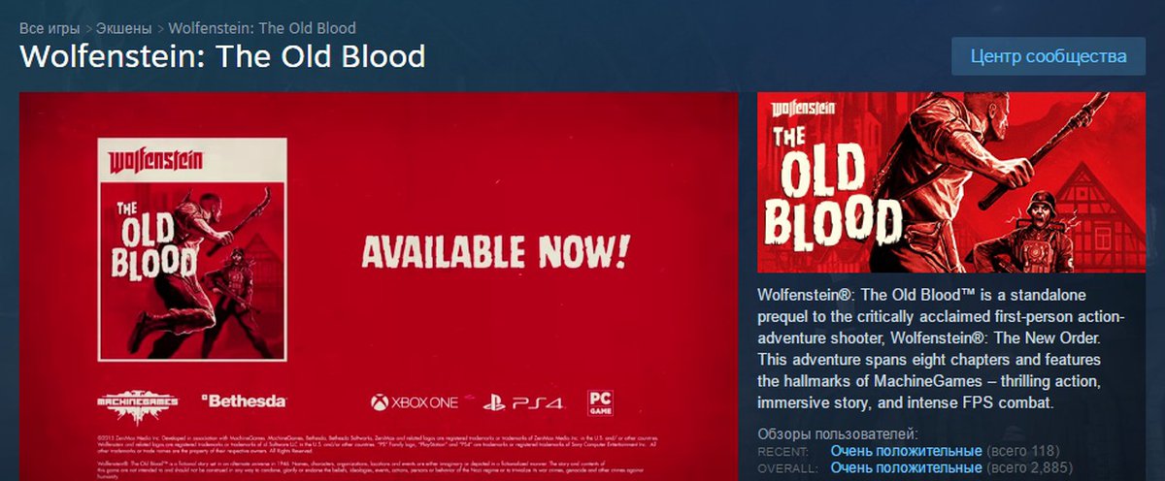Click the recent review count всего 118
The width and height of the screenshot is (1165, 481).
coord(1023,451)
